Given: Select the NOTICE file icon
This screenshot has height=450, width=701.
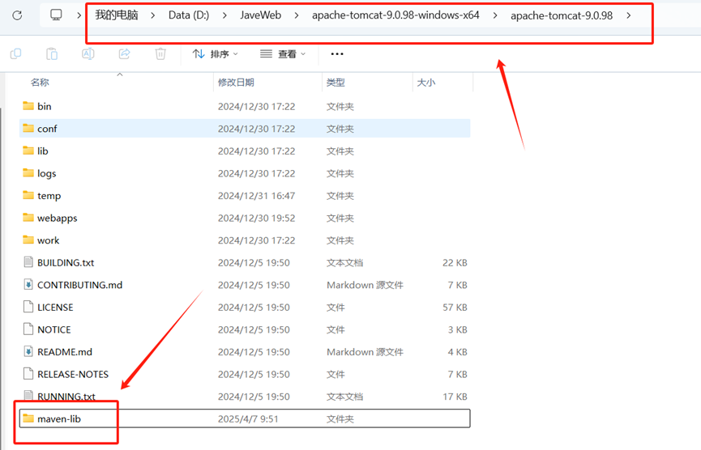Looking at the screenshot, I should [x=28, y=329].
